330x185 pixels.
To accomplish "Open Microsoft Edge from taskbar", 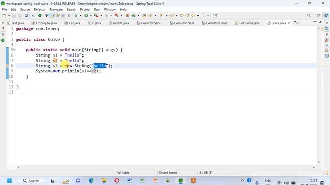I will (x=91, y=181).
